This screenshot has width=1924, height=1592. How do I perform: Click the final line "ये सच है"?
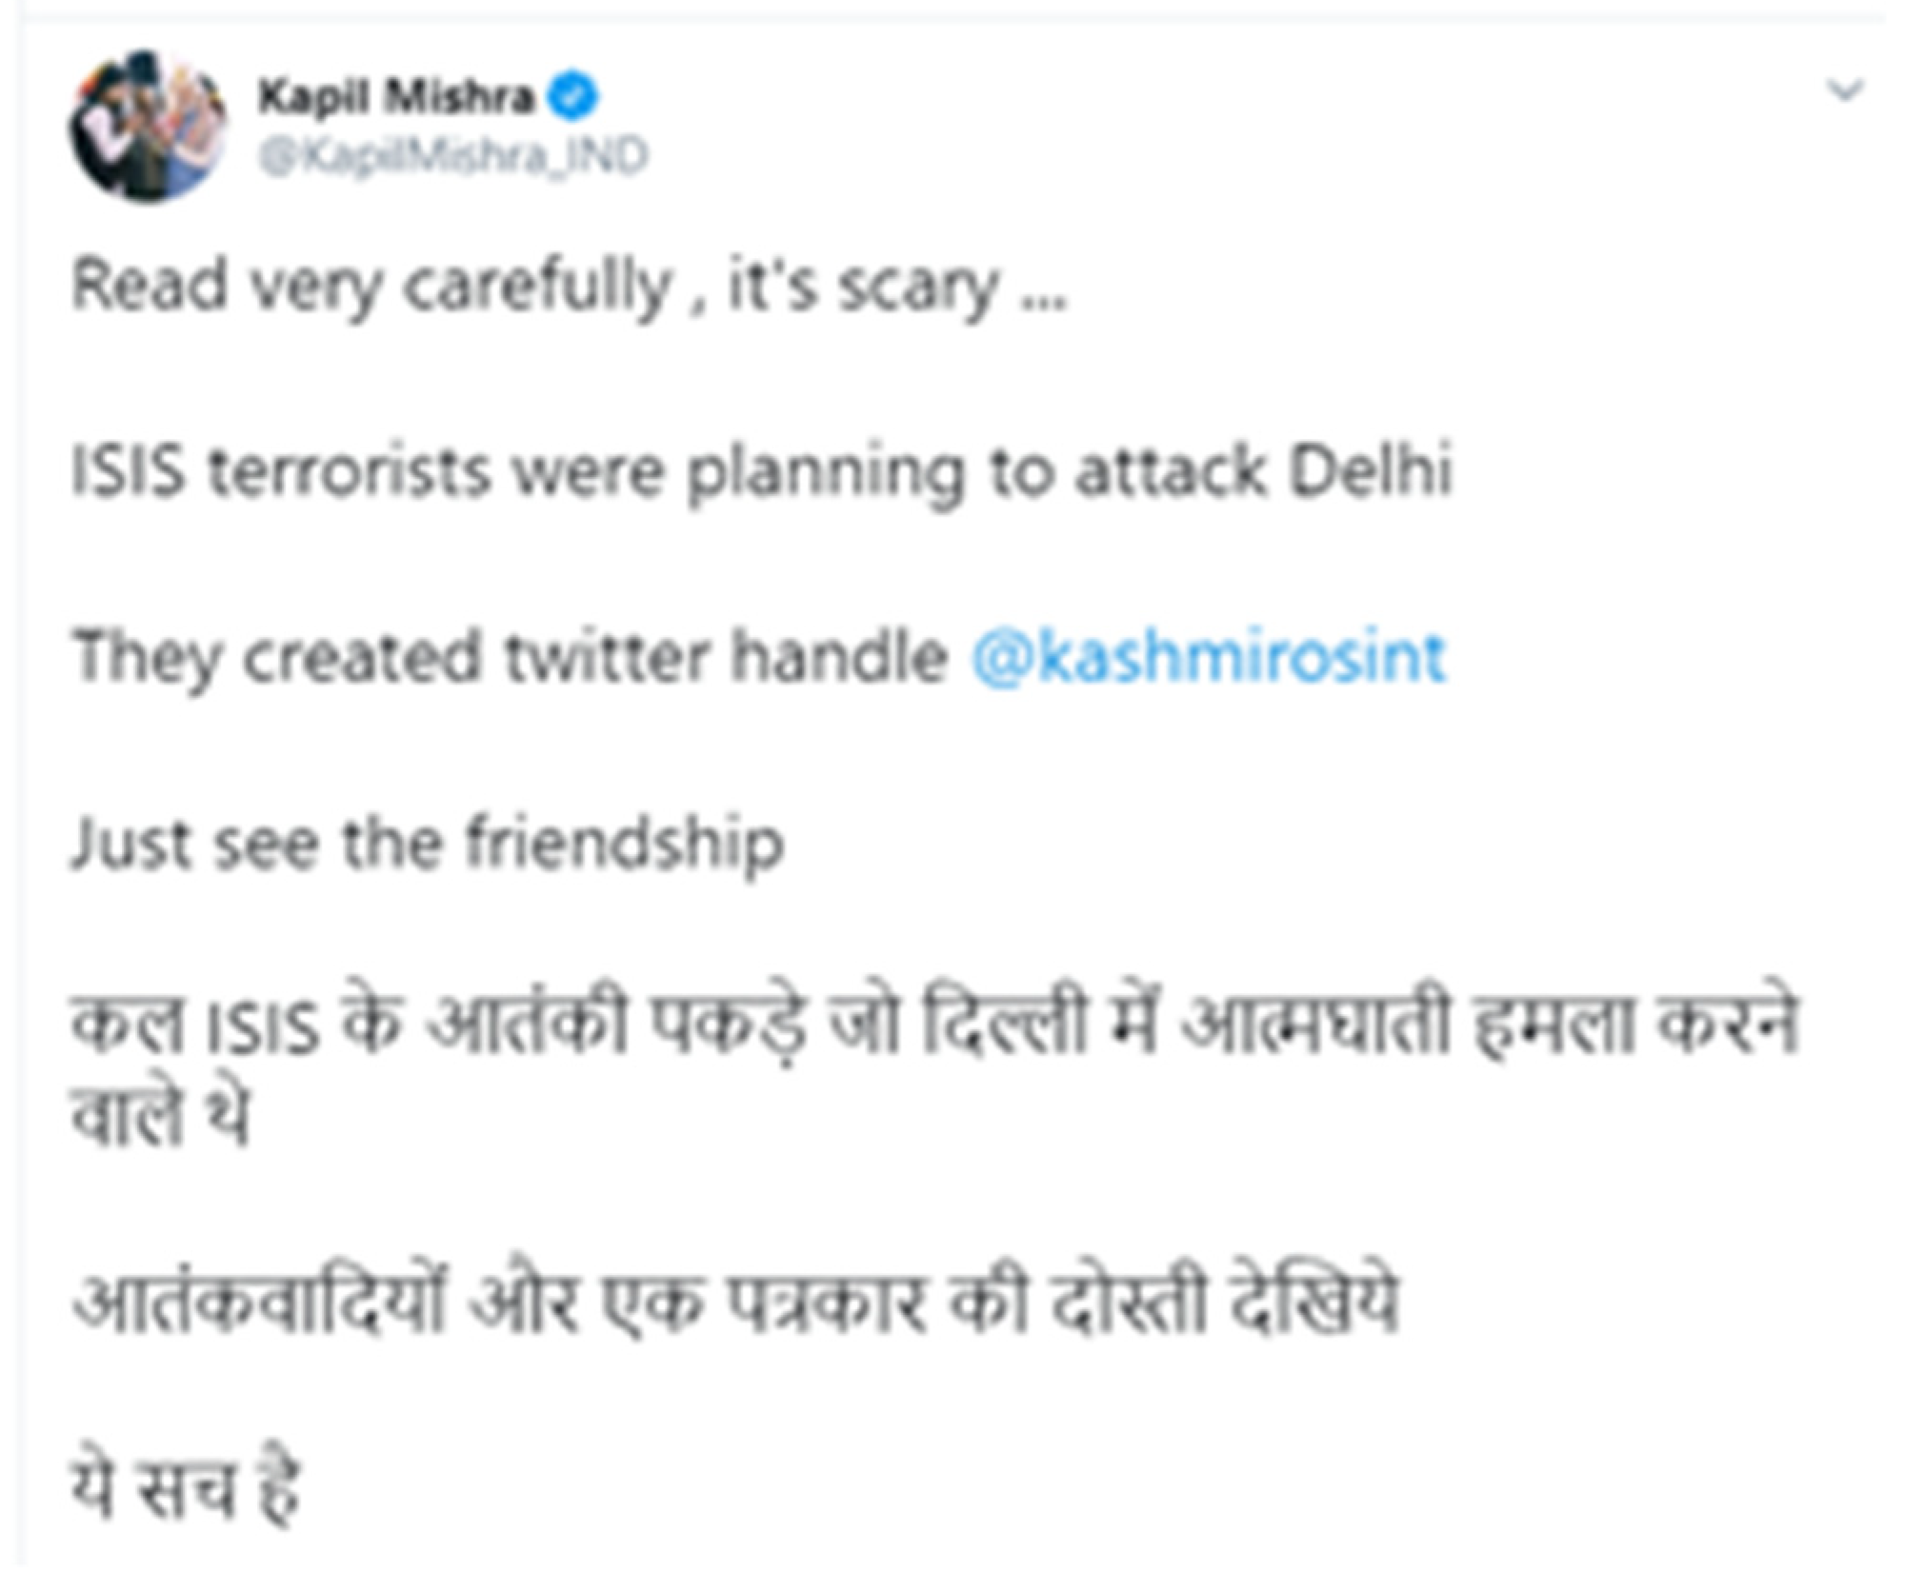coord(186,1487)
